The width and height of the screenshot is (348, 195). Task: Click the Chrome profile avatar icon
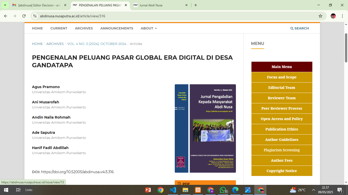point(333,16)
